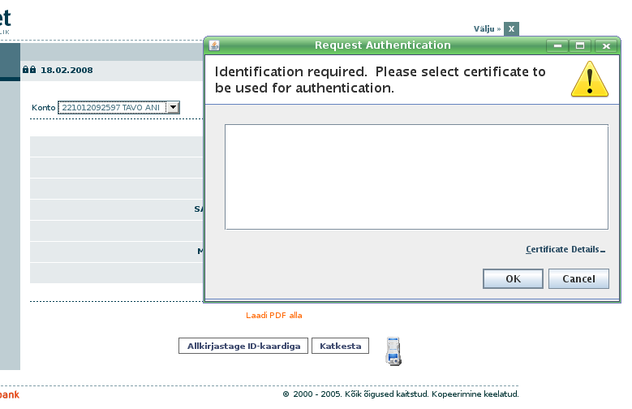Click the Java icon in dialog title bar
Screen dimensions: 632x409
pyautogui.click(x=214, y=45)
